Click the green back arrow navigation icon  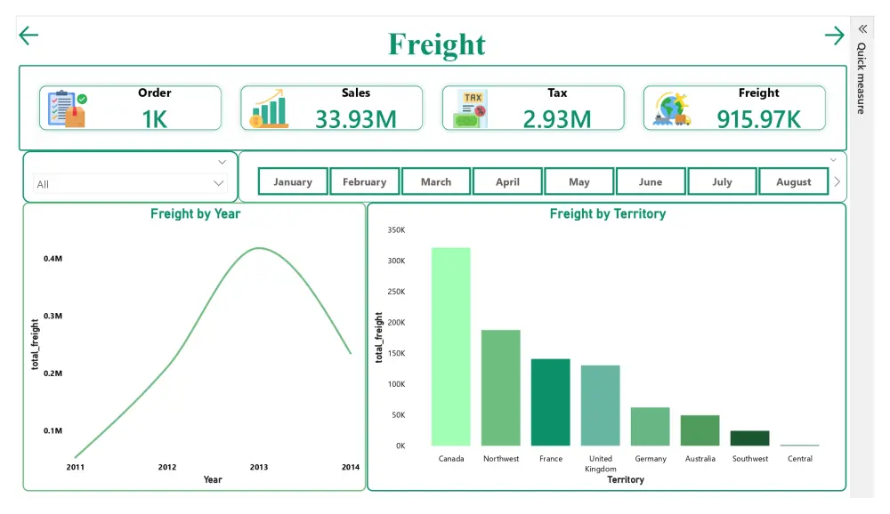pyautogui.click(x=28, y=35)
